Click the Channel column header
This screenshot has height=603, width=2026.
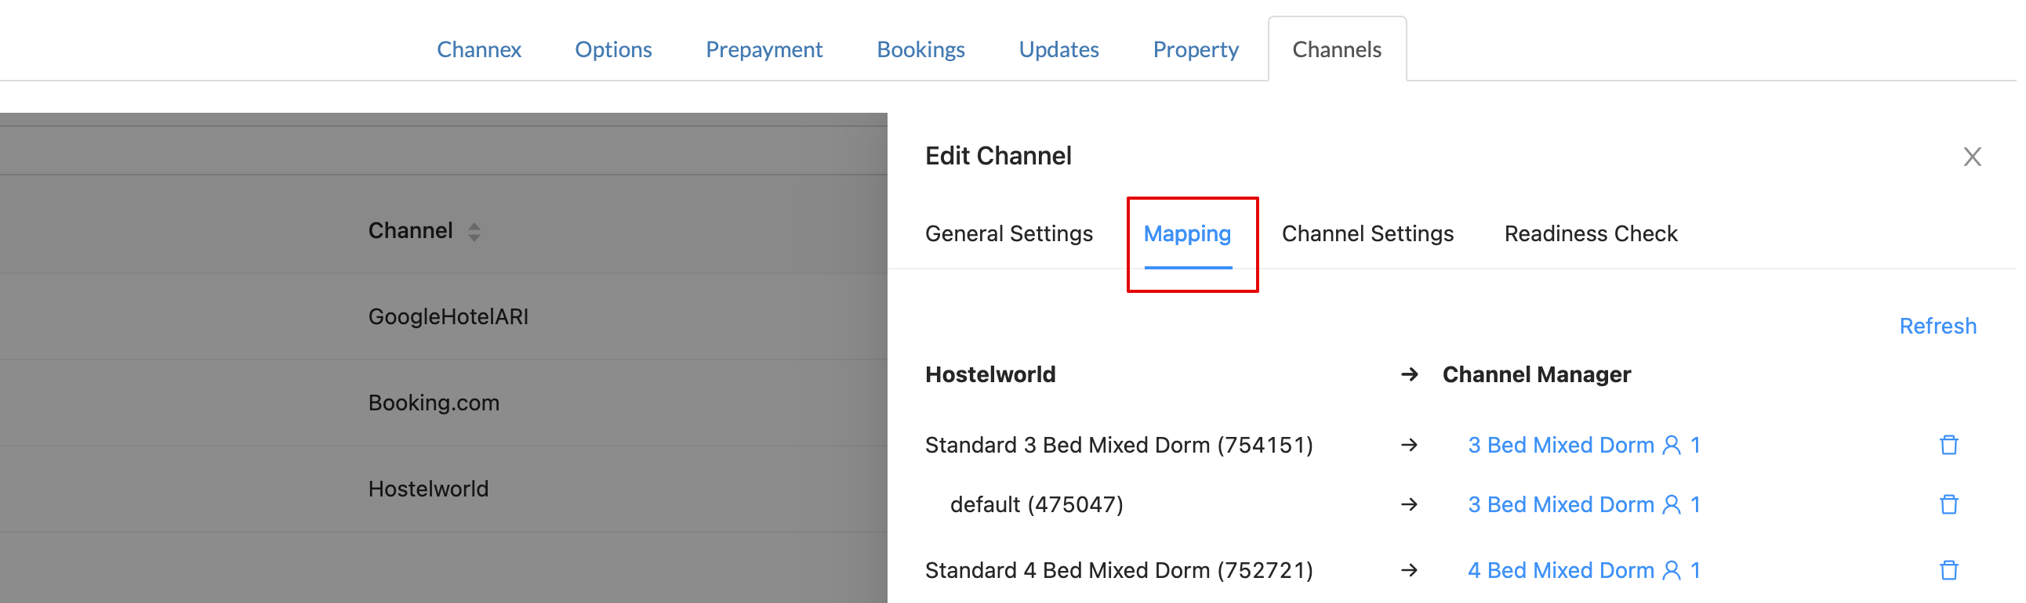pos(411,231)
